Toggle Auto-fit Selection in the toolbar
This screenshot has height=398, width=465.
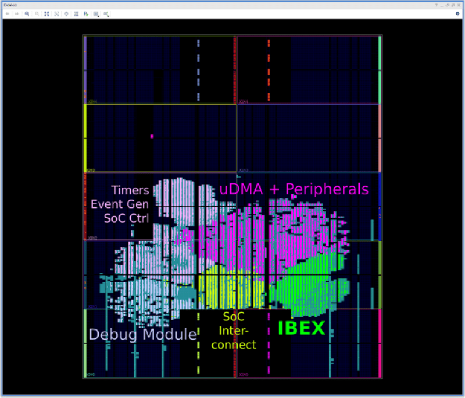click(66, 13)
